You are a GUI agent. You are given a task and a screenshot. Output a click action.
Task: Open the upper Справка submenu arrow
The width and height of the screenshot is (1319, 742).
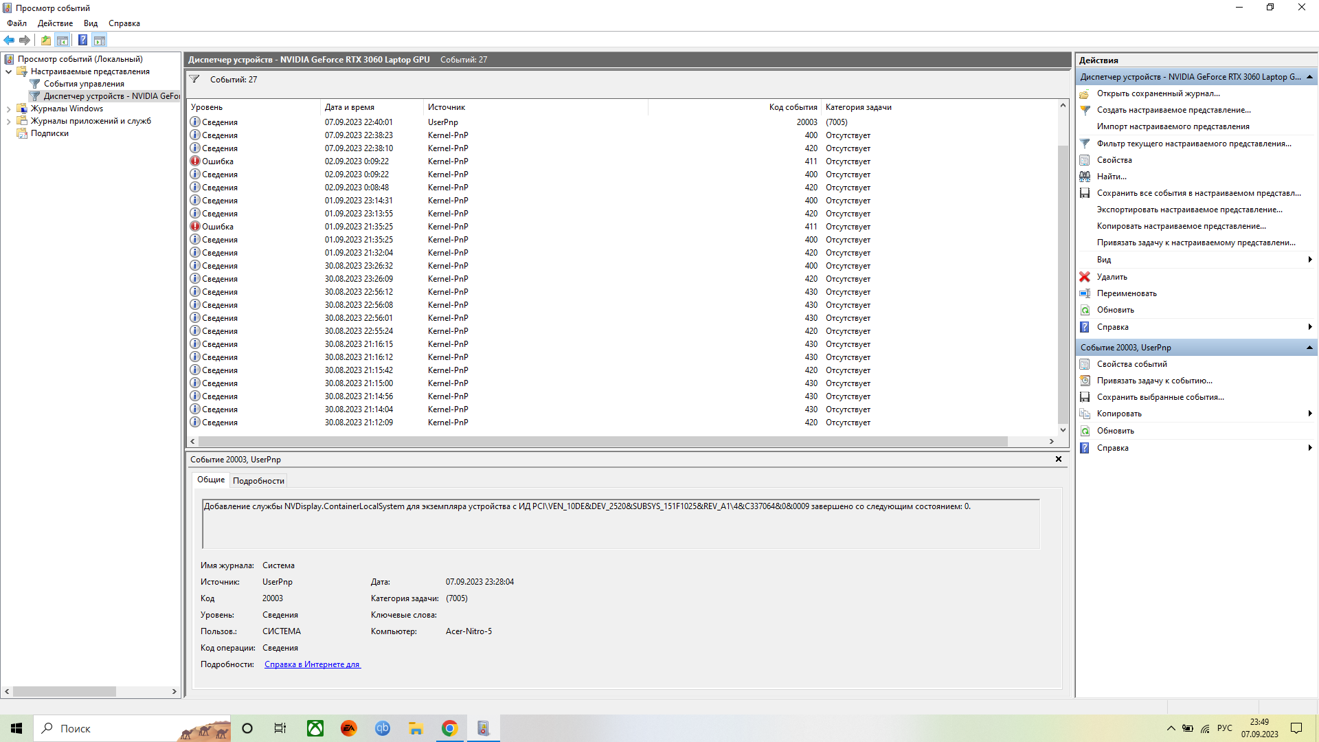[x=1310, y=327]
